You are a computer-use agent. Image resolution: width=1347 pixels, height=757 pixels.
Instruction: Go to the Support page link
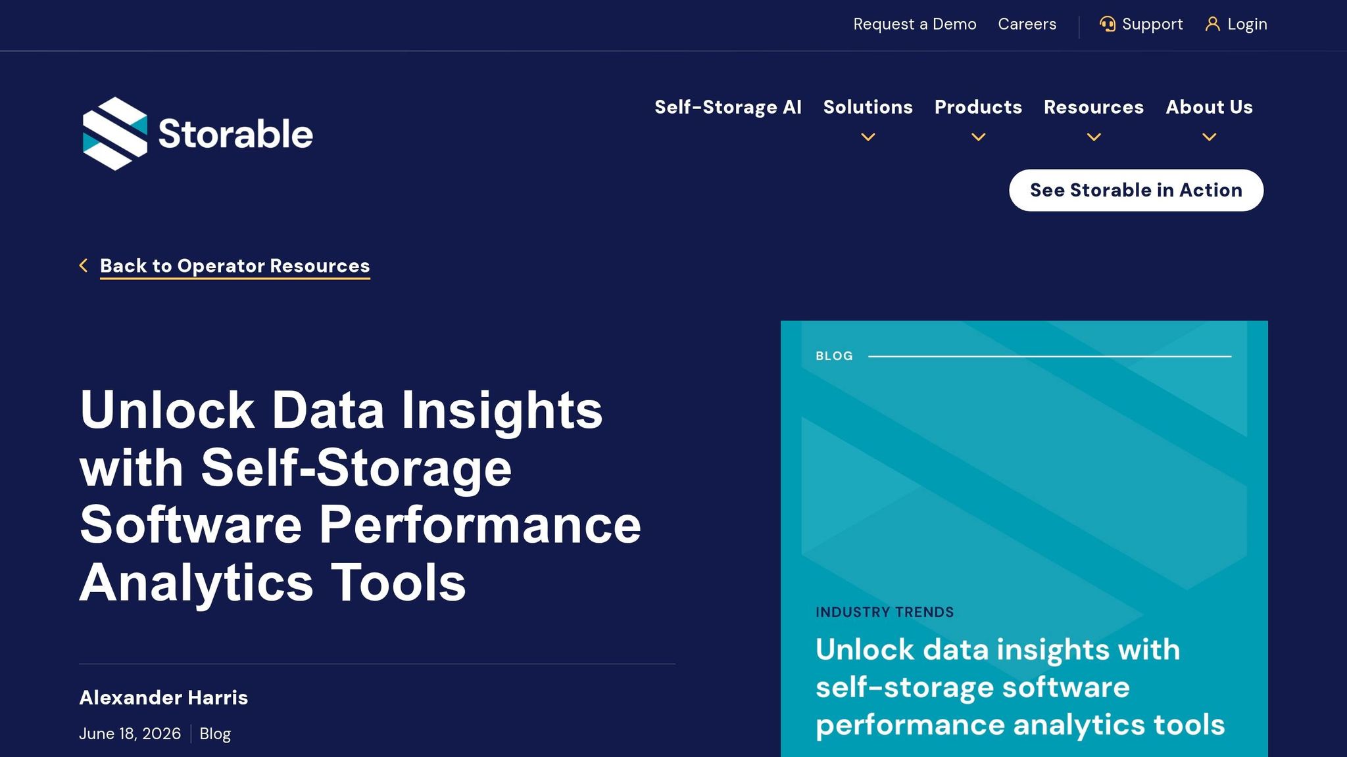point(1152,24)
